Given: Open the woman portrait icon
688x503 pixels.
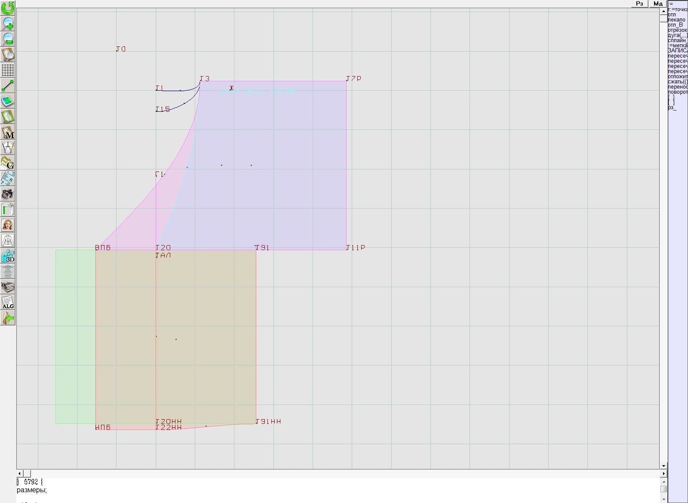Looking at the screenshot, I should pos(8,225).
